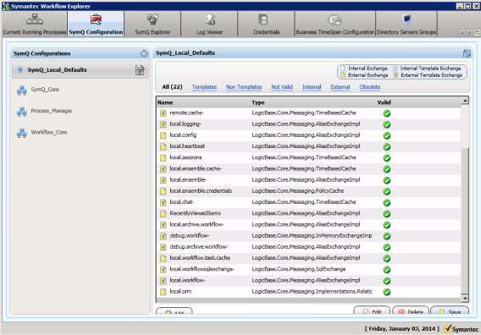
Task: Click local.workflow- exchange icon
Action: (163, 281)
